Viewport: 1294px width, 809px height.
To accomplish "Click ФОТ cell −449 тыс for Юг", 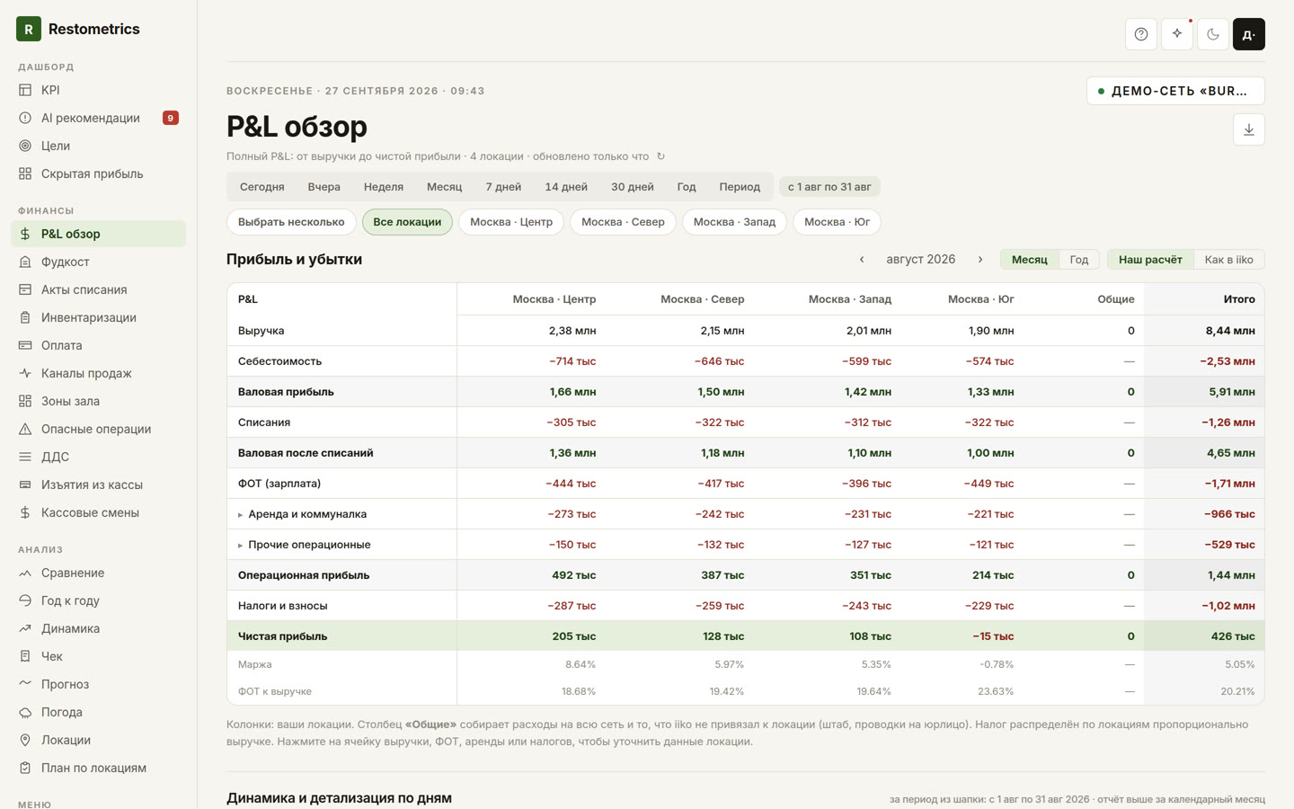I will pyautogui.click(x=988, y=484).
